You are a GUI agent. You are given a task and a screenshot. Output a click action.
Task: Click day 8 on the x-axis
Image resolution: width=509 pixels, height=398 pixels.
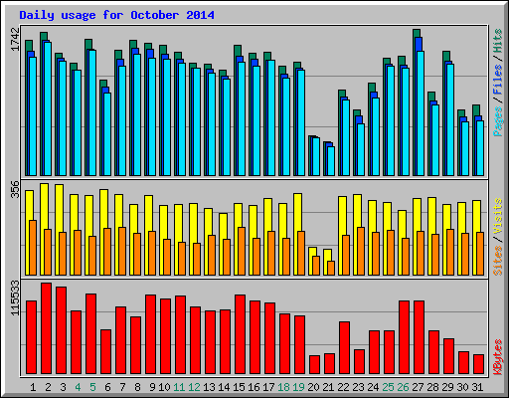[x=137, y=387]
